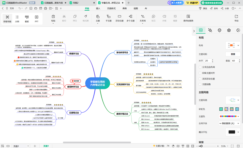Open the AI sparkle panel tab
This screenshot has height=148, width=243.
[210, 30]
